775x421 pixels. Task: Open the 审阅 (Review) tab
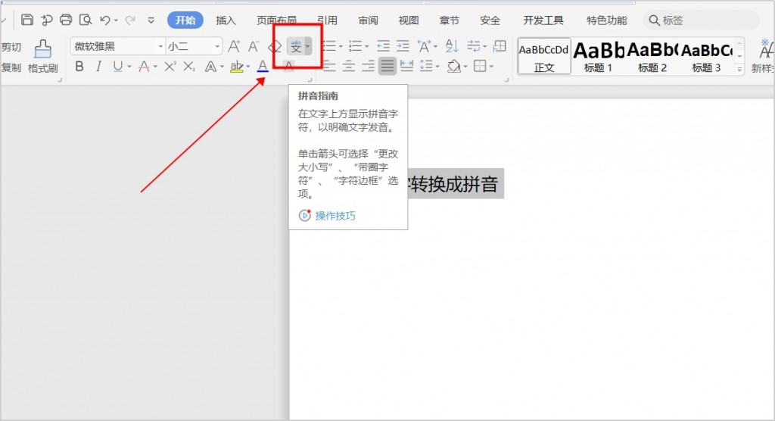coord(368,20)
